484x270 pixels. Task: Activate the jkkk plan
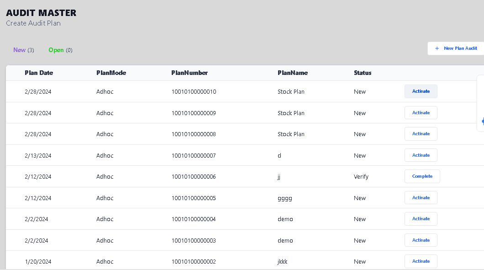421,261
